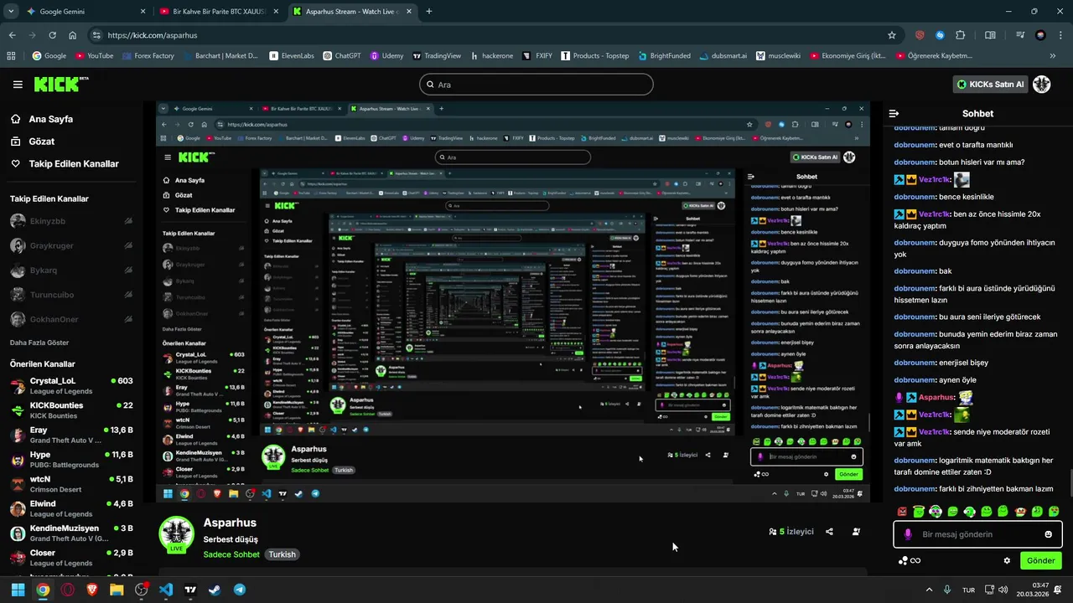Open TradingView from the taskbar
This screenshot has height=603, width=1073.
pos(190,590)
